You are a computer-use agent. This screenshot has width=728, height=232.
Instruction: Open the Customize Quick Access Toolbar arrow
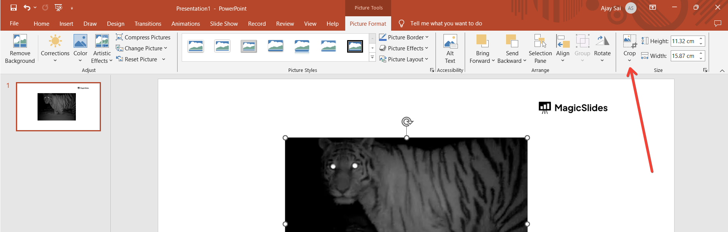click(x=72, y=8)
